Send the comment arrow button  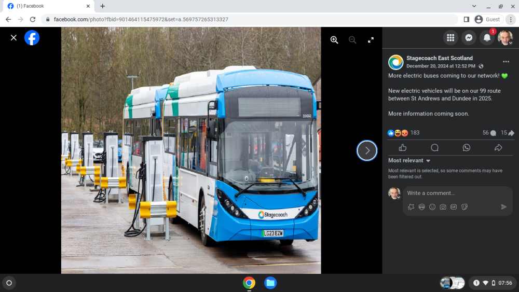[x=504, y=207]
